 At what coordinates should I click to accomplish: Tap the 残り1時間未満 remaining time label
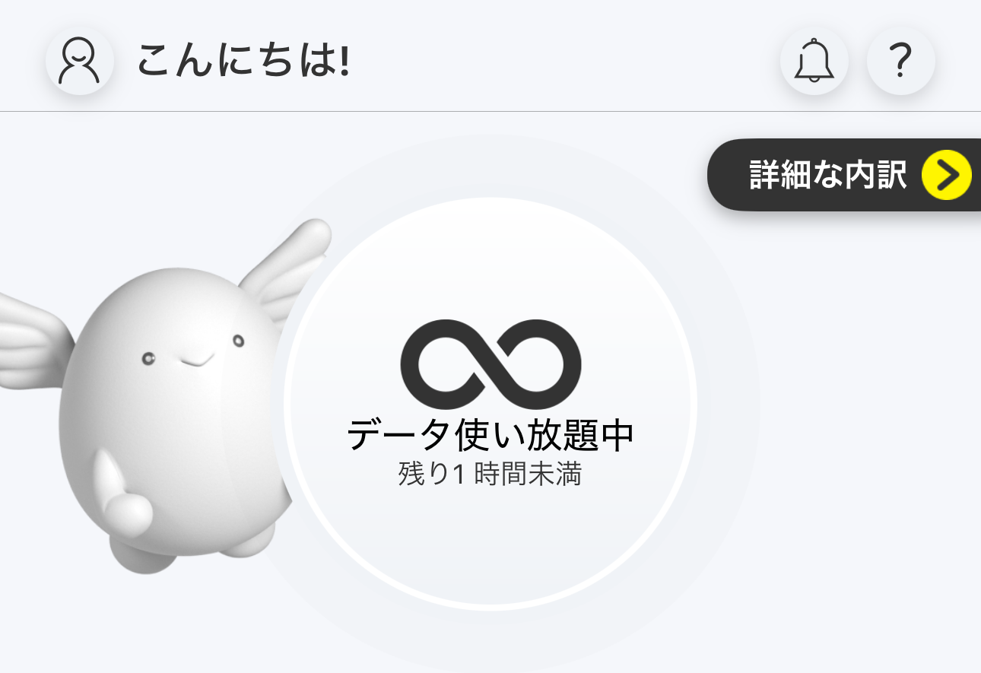(x=490, y=475)
